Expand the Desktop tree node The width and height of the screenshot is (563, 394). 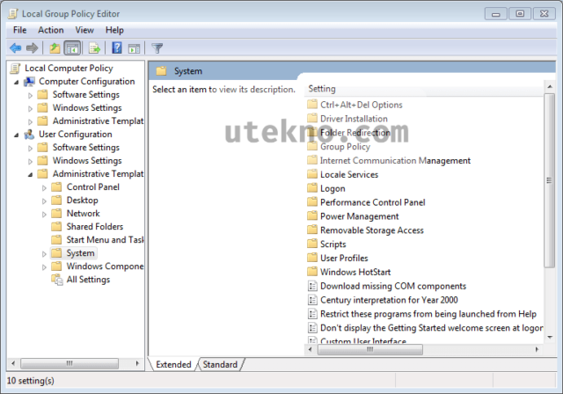[x=44, y=201]
